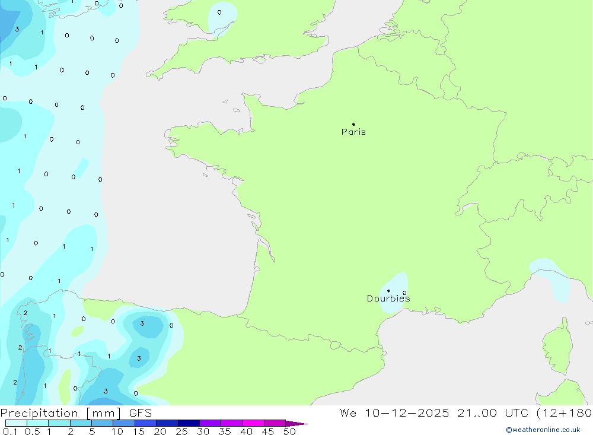593x435 pixels.
Task: Click the '50' legend scale label
Action: [x=289, y=431]
